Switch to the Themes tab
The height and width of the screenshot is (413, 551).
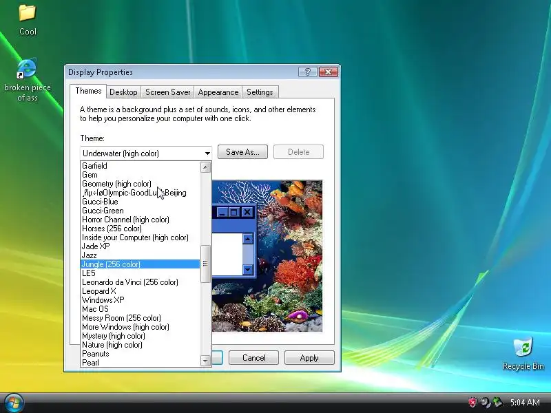tap(88, 91)
